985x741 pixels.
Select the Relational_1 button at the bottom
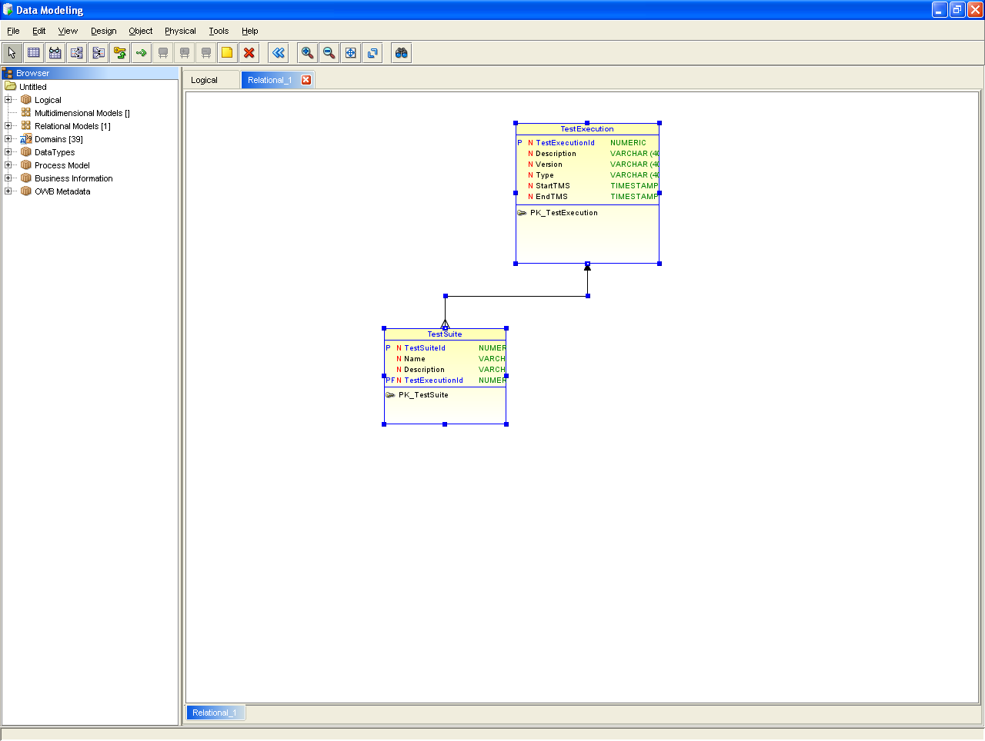[x=215, y=712]
